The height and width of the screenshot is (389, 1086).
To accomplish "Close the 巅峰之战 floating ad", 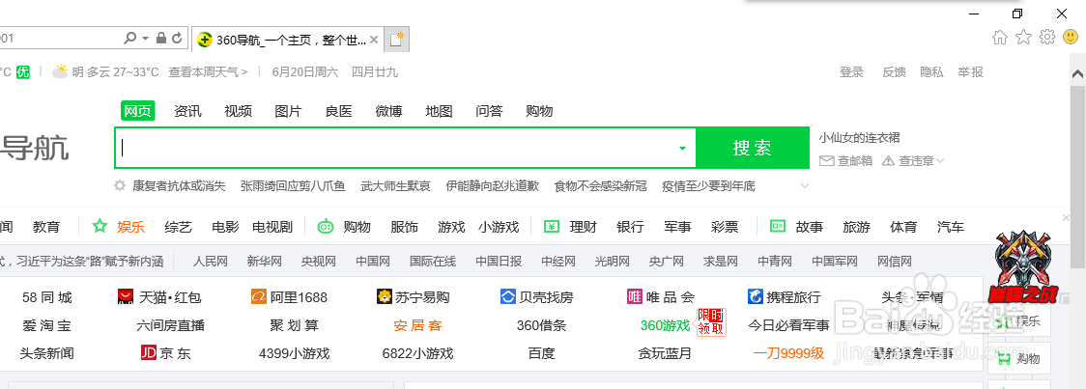I will click(x=1066, y=218).
